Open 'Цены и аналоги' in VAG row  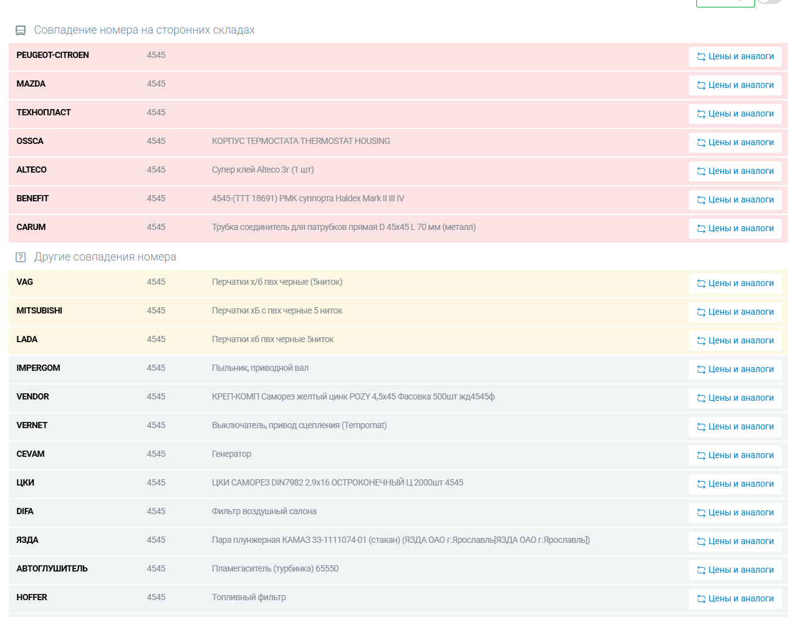[735, 284]
